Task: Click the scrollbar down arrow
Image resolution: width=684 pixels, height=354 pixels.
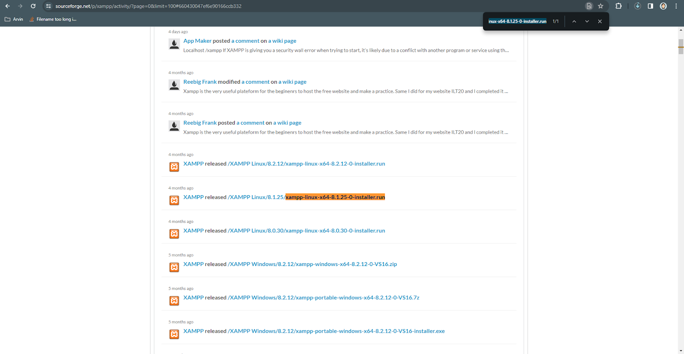Action: tap(681, 351)
